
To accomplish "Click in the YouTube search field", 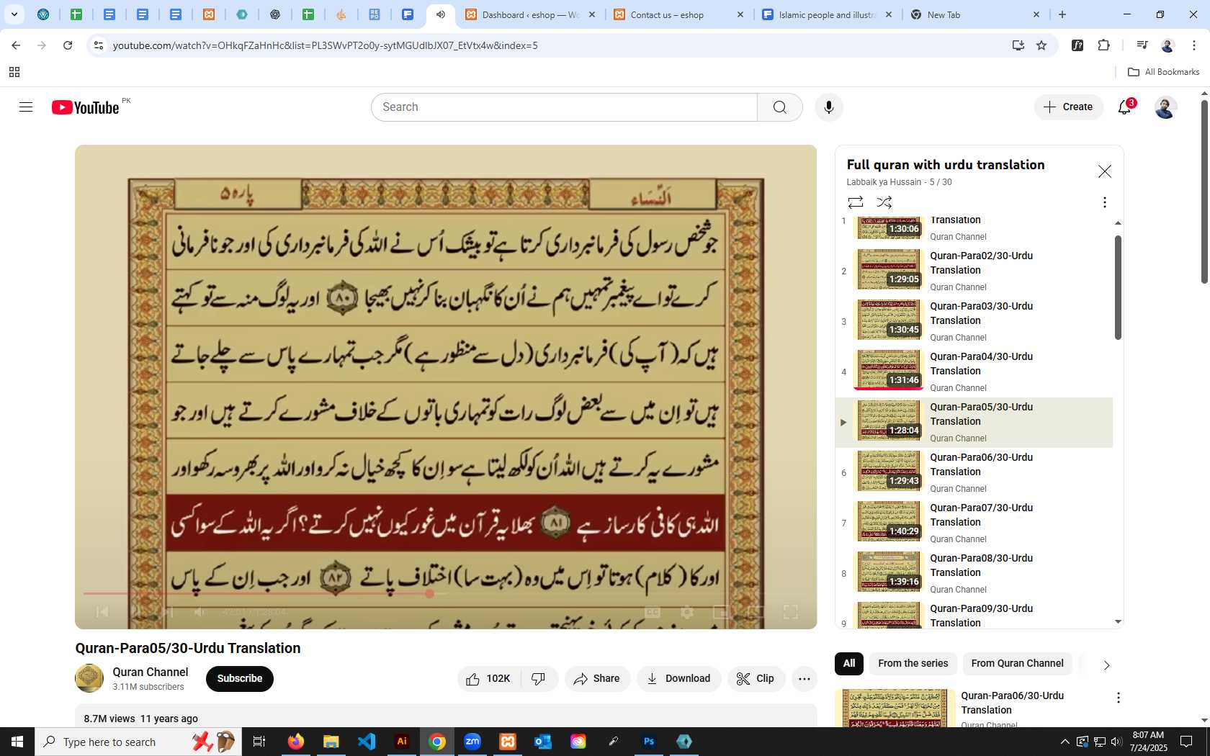I will point(564,107).
